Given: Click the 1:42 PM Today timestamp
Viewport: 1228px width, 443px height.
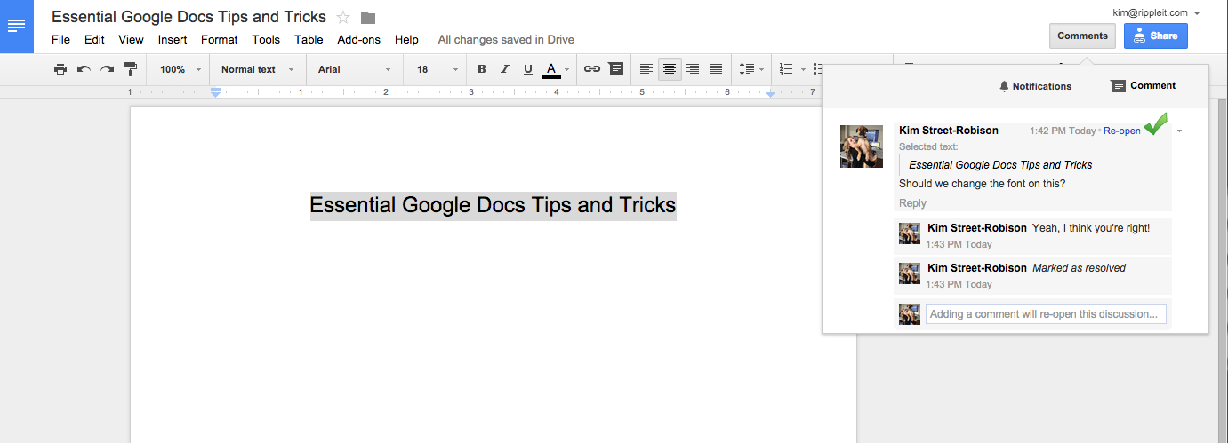Looking at the screenshot, I should tap(1063, 131).
